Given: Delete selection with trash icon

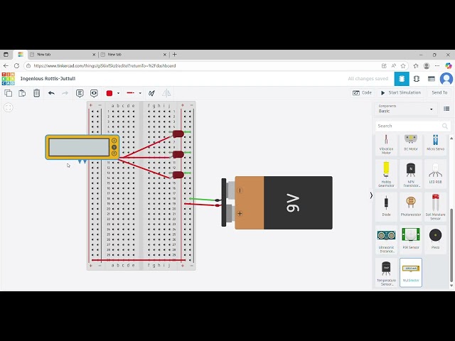Looking at the screenshot, I should pos(36,93).
